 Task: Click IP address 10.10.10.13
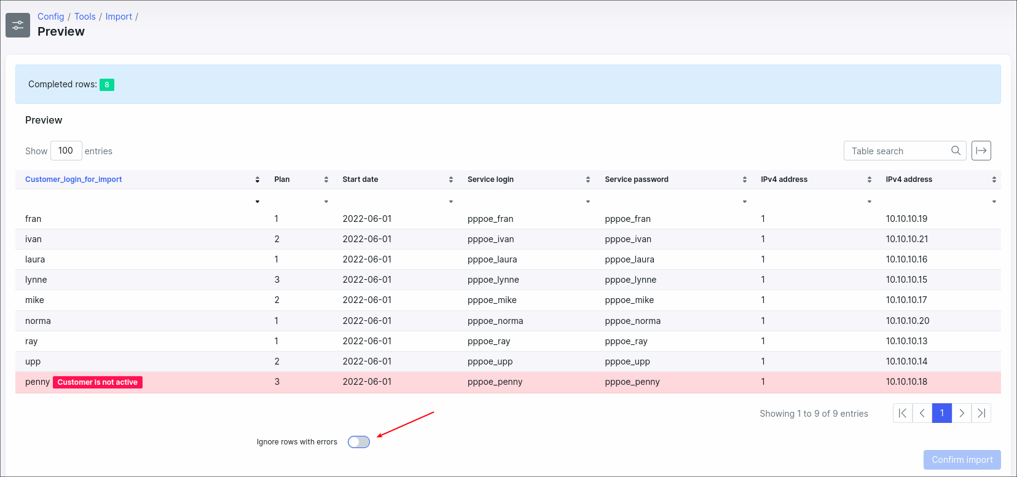coord(906,341)
